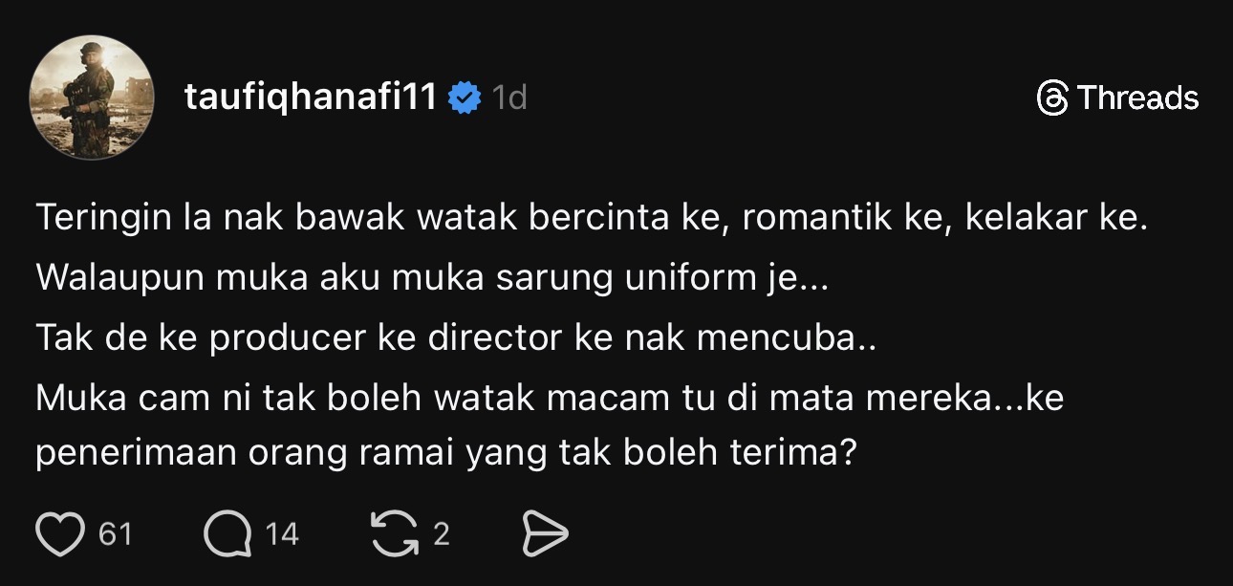Click the 1d post timestamp
This screenshot has height=586, width=1233.
508,98
